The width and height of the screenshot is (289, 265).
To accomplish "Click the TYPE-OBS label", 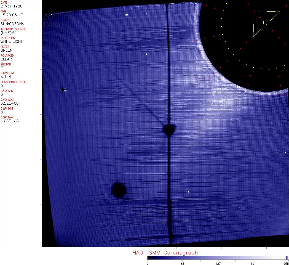I will click(x=7, y=38).
